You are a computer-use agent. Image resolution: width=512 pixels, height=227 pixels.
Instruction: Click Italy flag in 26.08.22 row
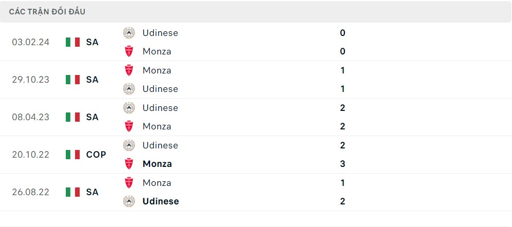(x=73, y=192)
